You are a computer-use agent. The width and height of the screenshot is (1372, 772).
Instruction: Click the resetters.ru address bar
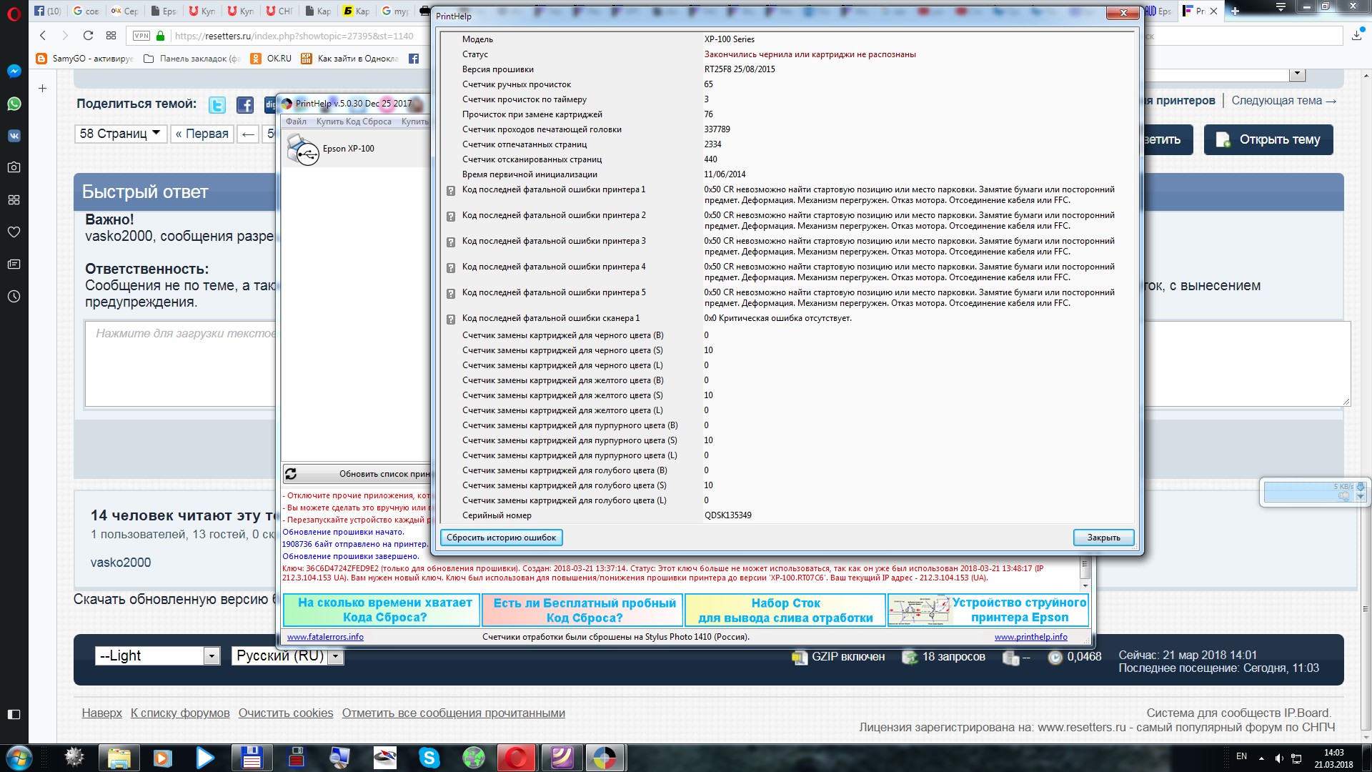click(294, 36)
